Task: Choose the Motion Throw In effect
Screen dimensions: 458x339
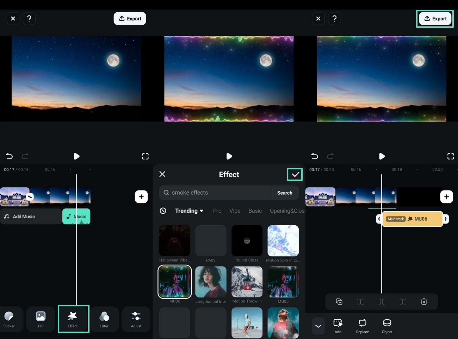Action: pyautogui.click(x=247, y=282)
